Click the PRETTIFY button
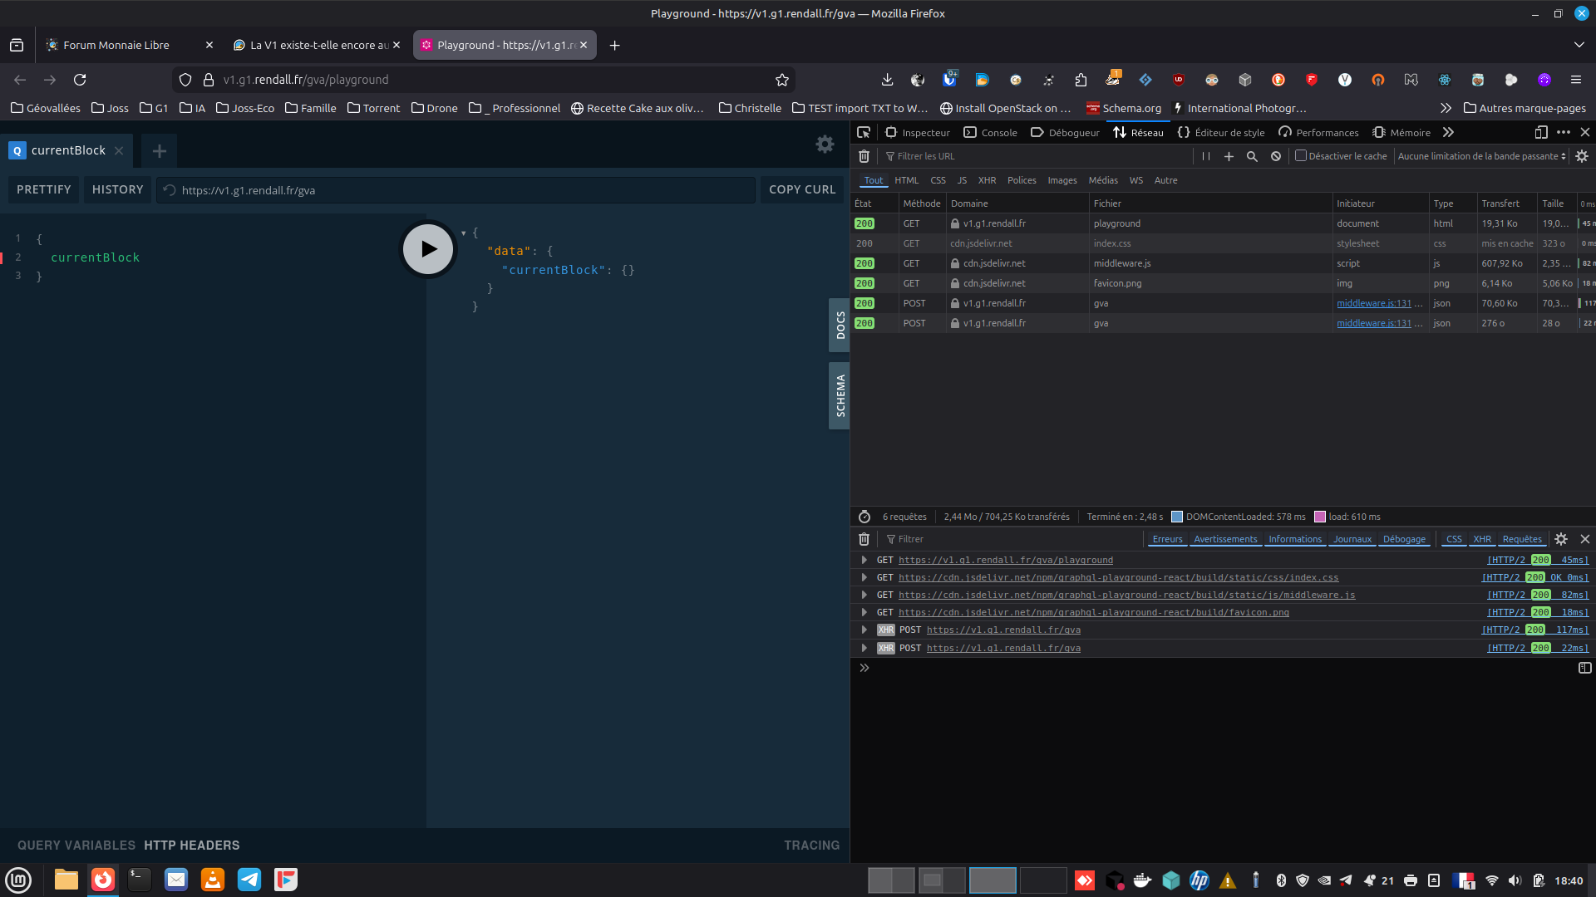Image resolution: width=1596 pixels, height=897 pixels. 44,190
